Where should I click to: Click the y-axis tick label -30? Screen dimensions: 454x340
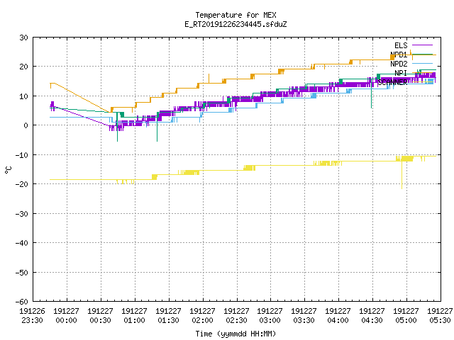(22, 214)
